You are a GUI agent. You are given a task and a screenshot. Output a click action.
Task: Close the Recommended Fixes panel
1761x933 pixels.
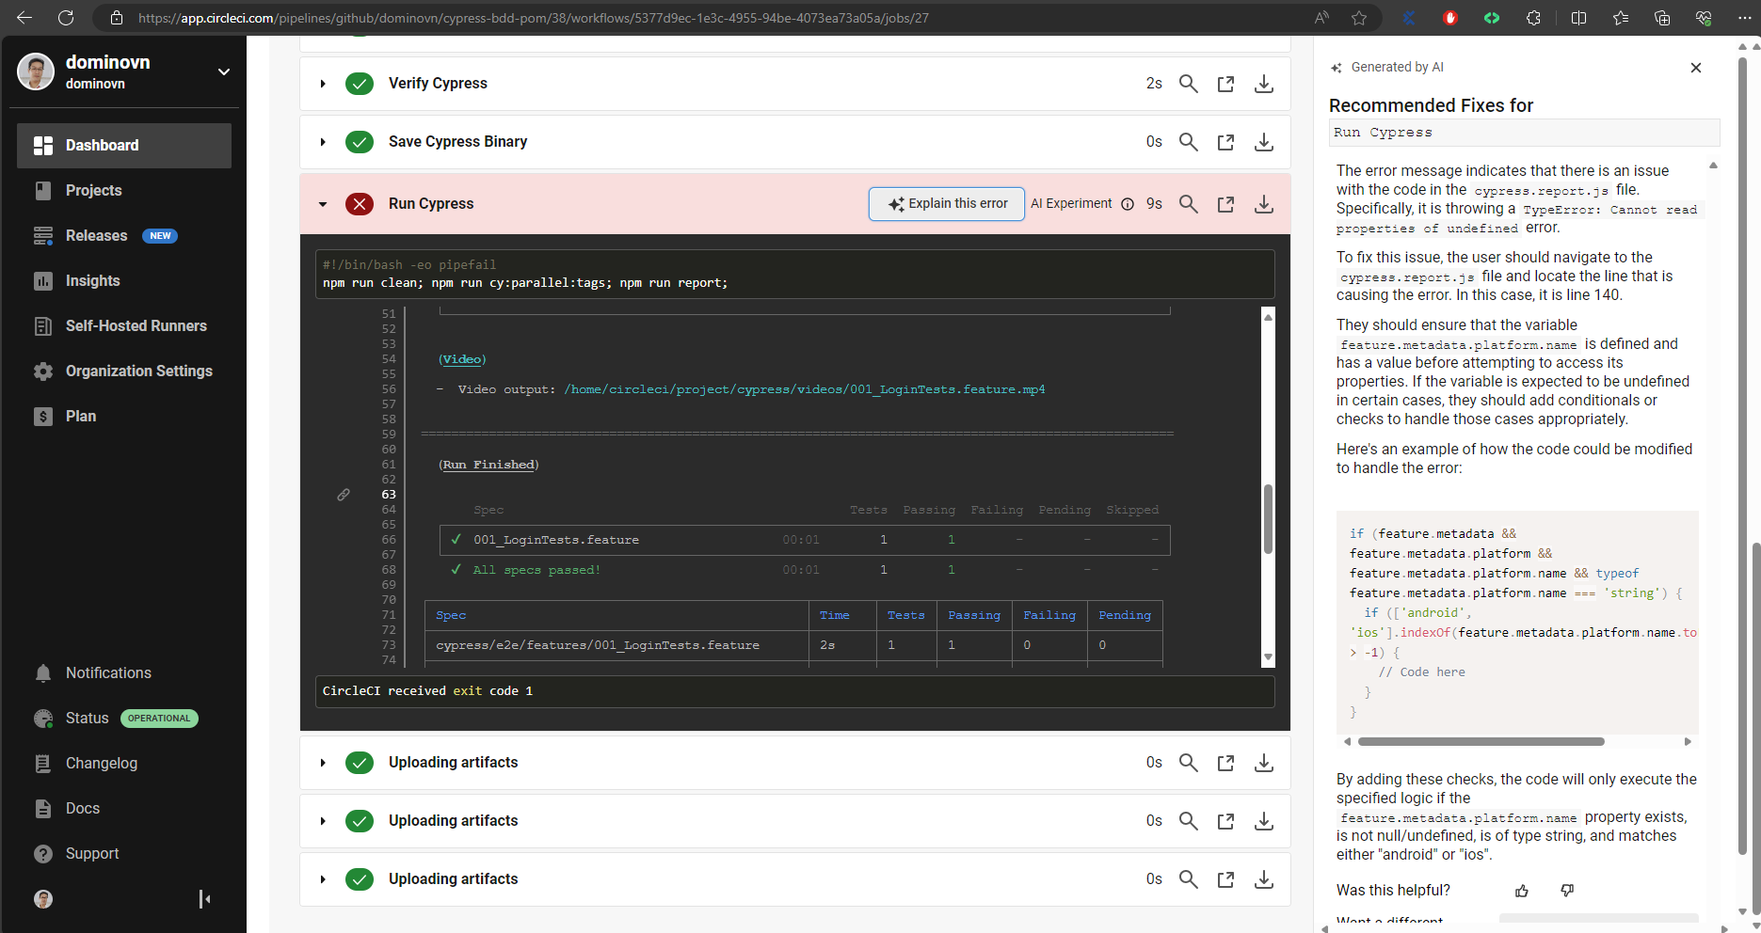(1695, 68)
